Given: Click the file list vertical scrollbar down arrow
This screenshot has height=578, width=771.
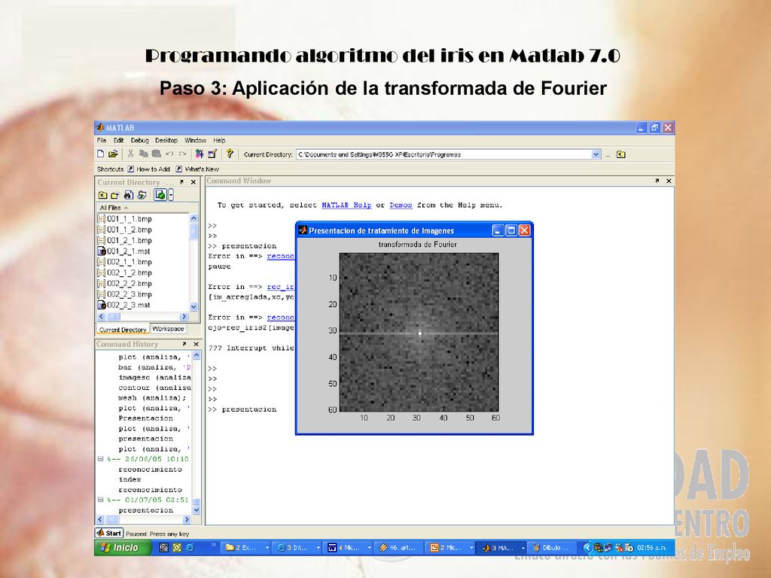Looking at the screenshot, I should click(x=194, y=307).
